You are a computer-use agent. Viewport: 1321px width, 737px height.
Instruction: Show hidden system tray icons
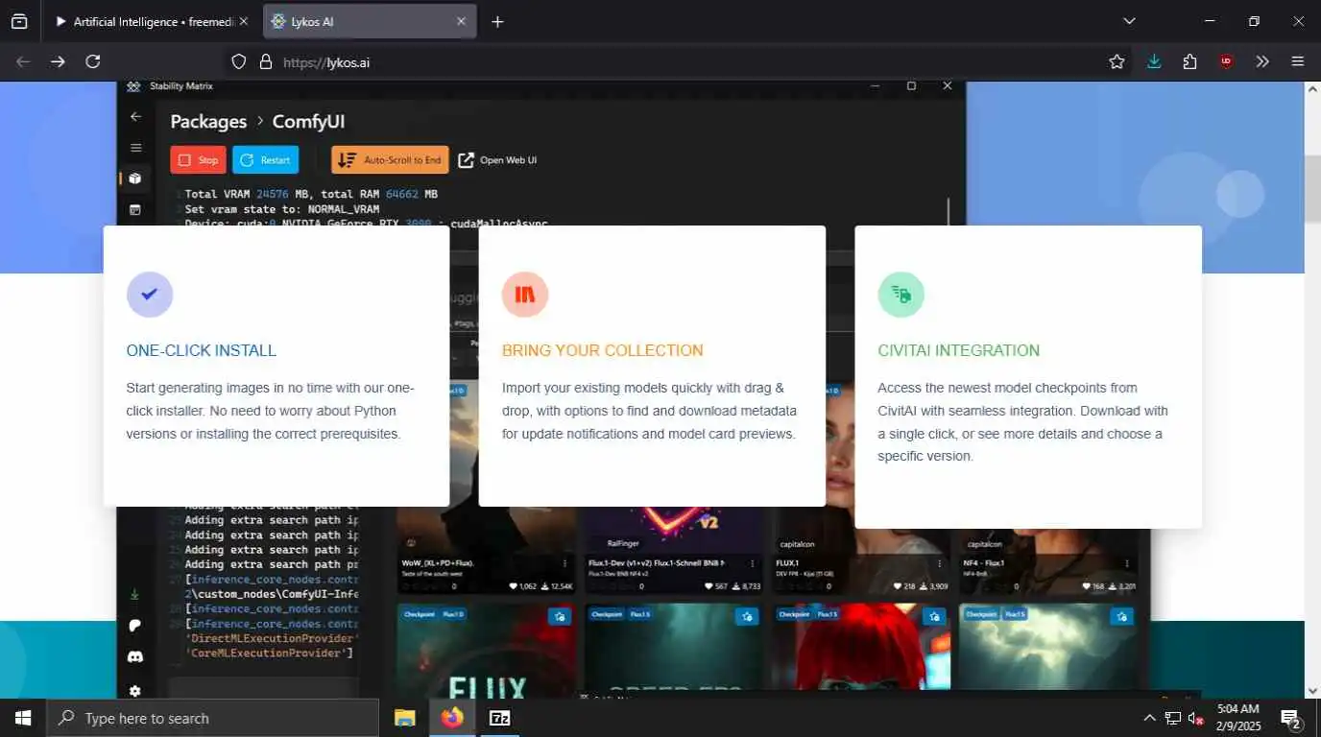(1149, 718)
